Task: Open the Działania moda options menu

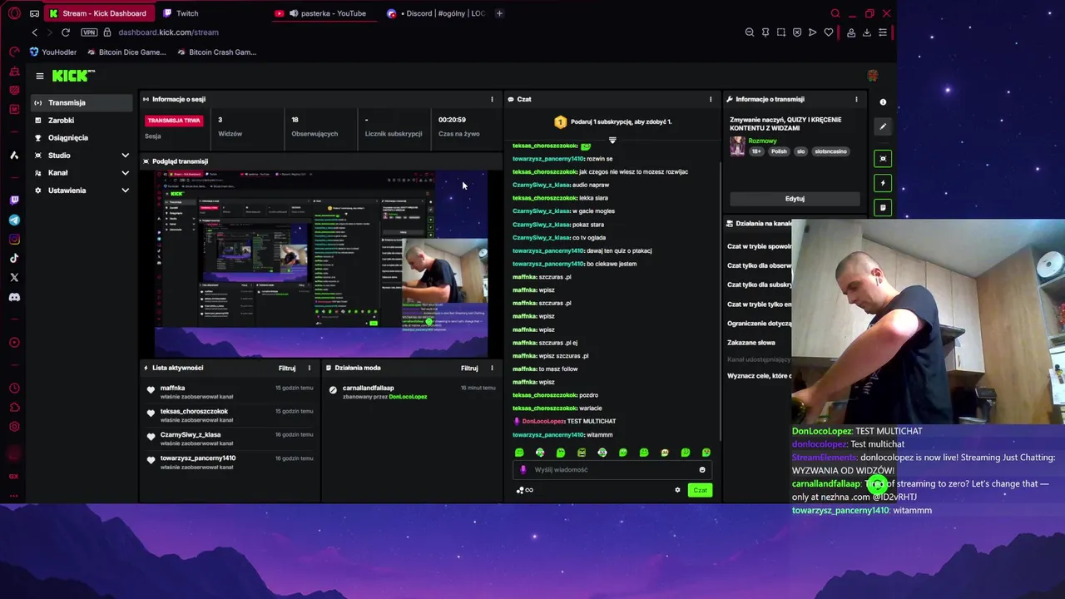Action: (x=492, y=368)
